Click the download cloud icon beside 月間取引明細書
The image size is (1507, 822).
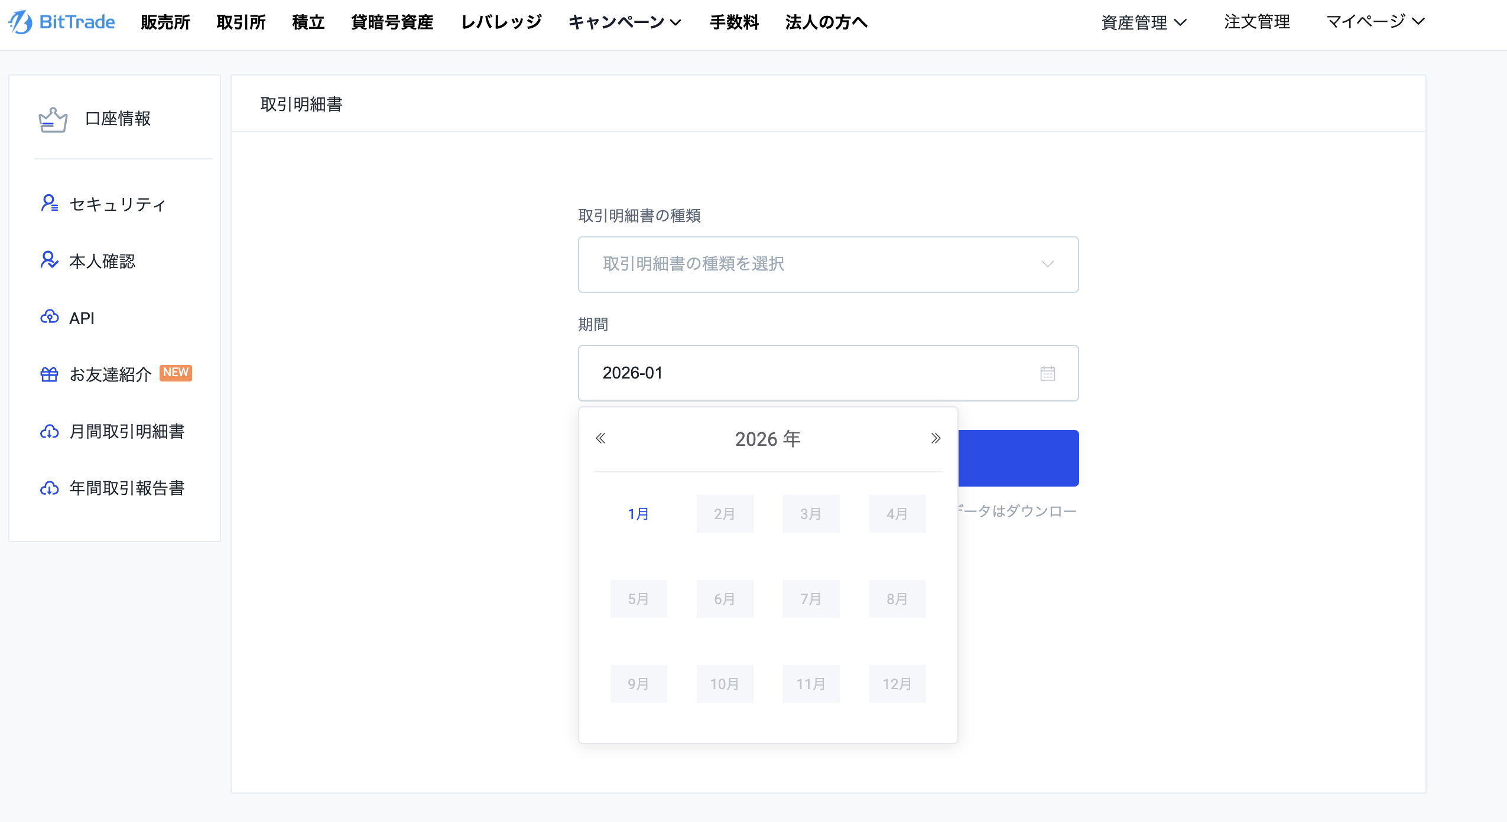[x=49, y=432]
